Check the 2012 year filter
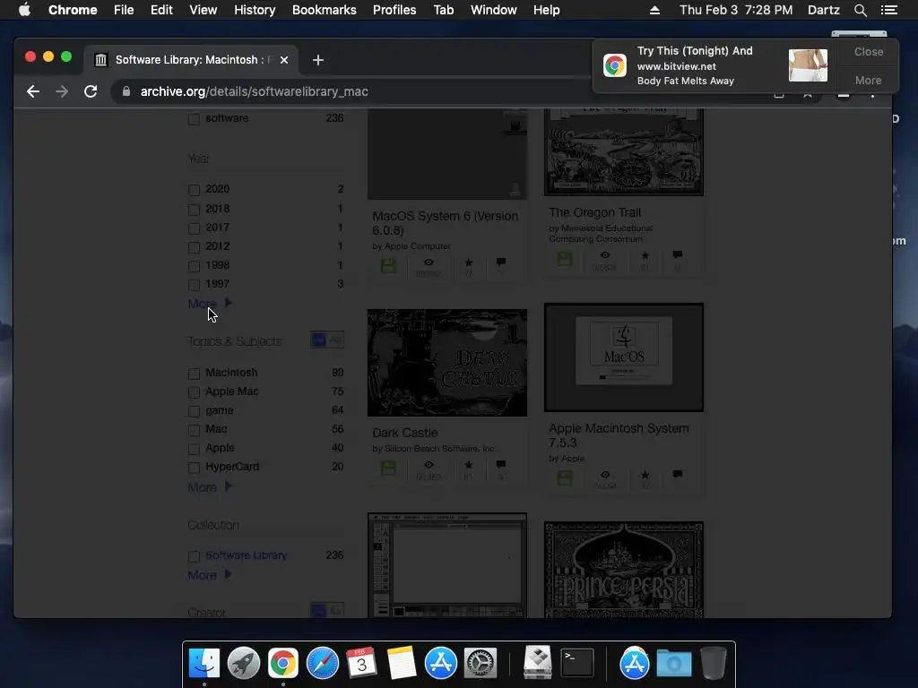The height and width of the screenshot is (688, 918). [194, 247]
